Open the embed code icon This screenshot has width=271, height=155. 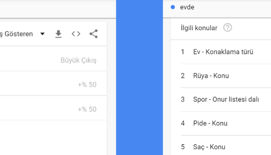pos(76,34)
